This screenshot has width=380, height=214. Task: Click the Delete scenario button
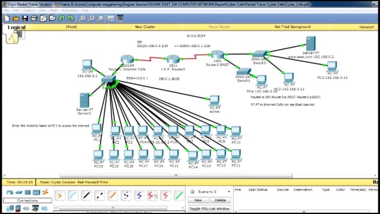click(x=220, y=200)
